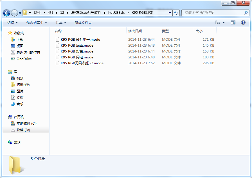
Task: Navigate to 软件 in the address breadcrumb
Action: pyautogui.click(x=37, y=13)
